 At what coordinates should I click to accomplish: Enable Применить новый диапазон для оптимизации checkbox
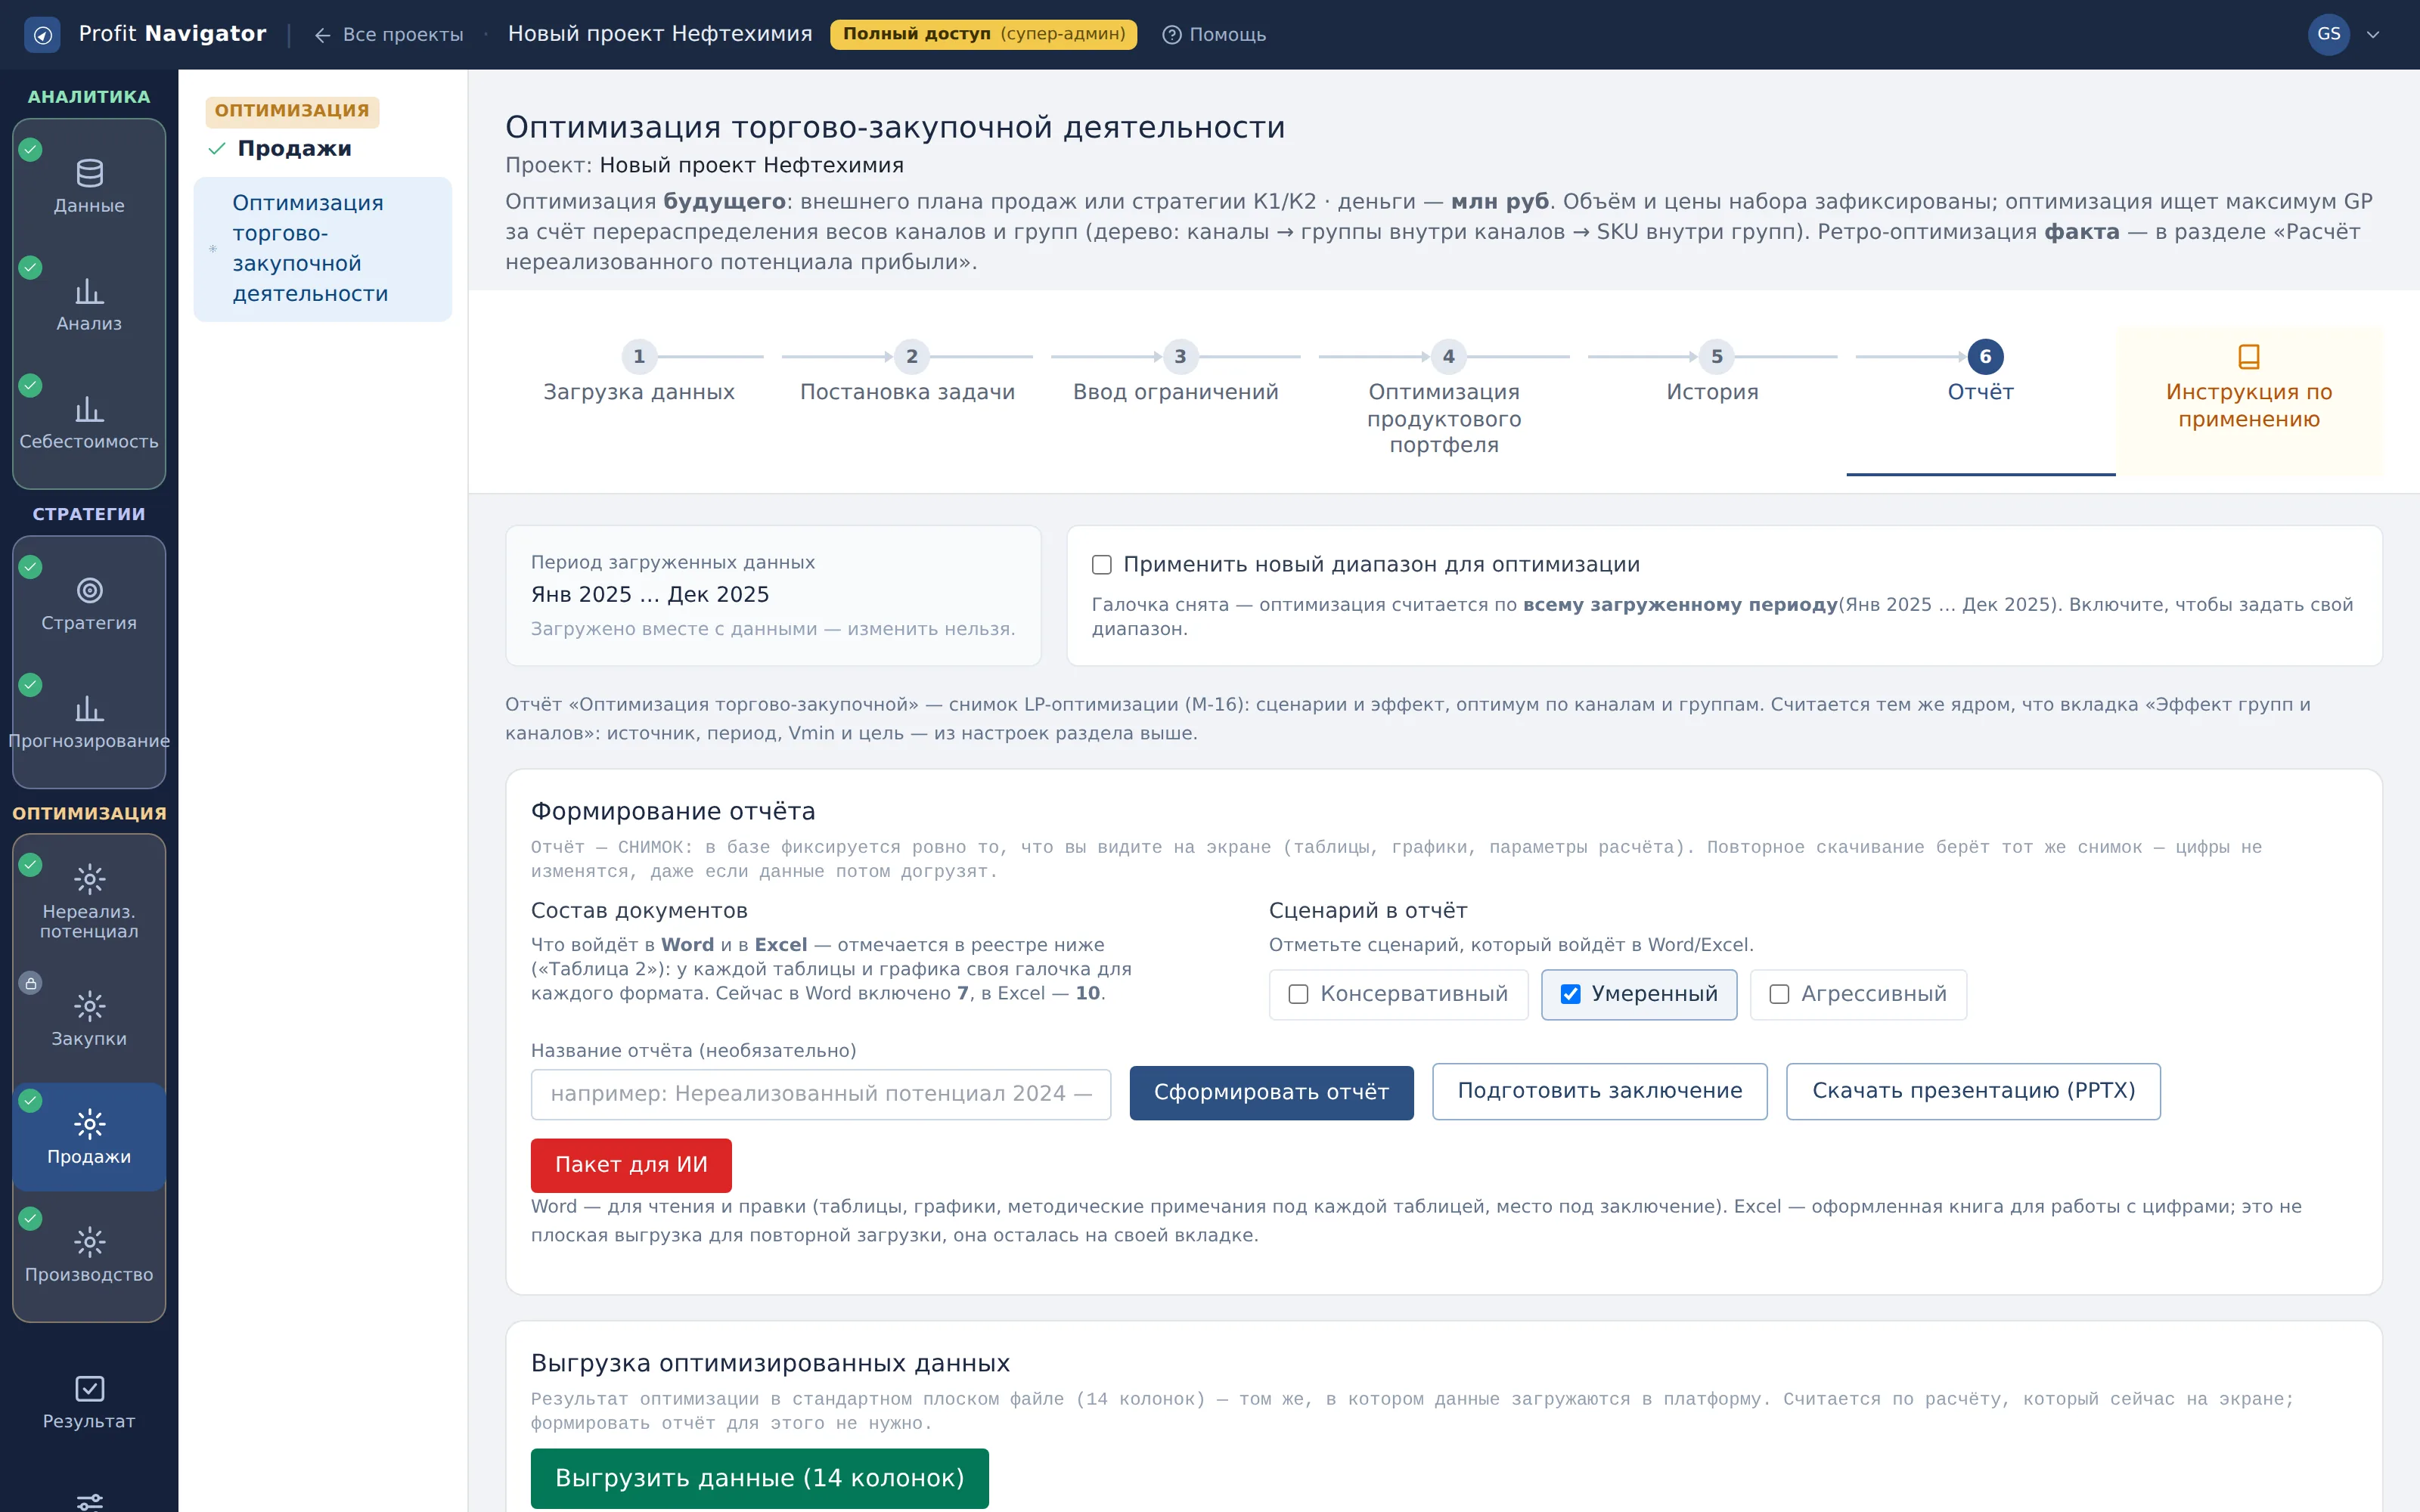pyautogui.click(x=1102, y=565)
